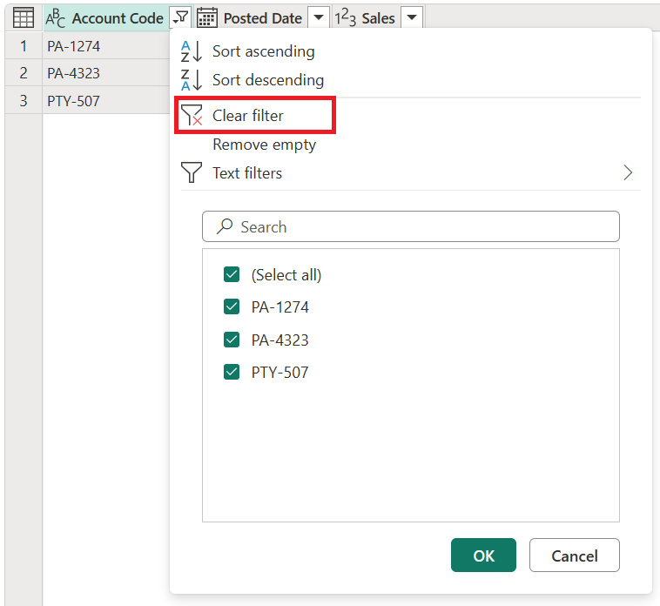Choose Sort descending

268,80
